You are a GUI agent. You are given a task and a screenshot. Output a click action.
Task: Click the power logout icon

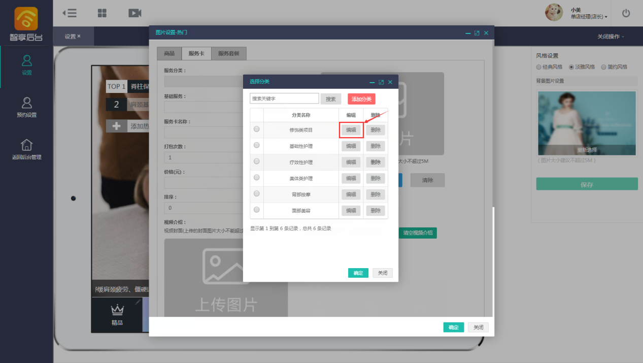(x=626, y=13)
